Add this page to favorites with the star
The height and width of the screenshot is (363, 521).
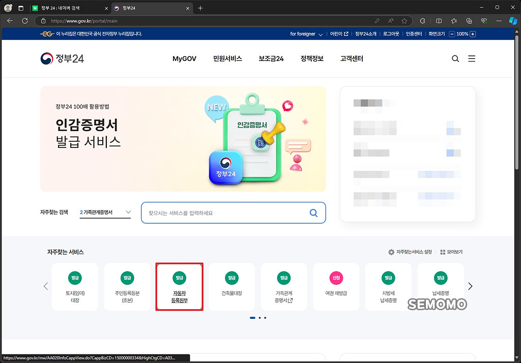404,21
